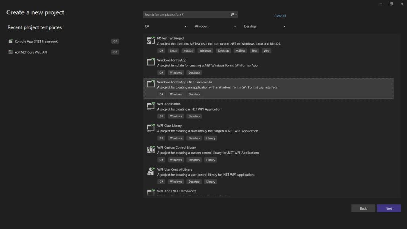Select WPF User Control Library title
This screenshot has width=407, height=229.
click(174, 169)
